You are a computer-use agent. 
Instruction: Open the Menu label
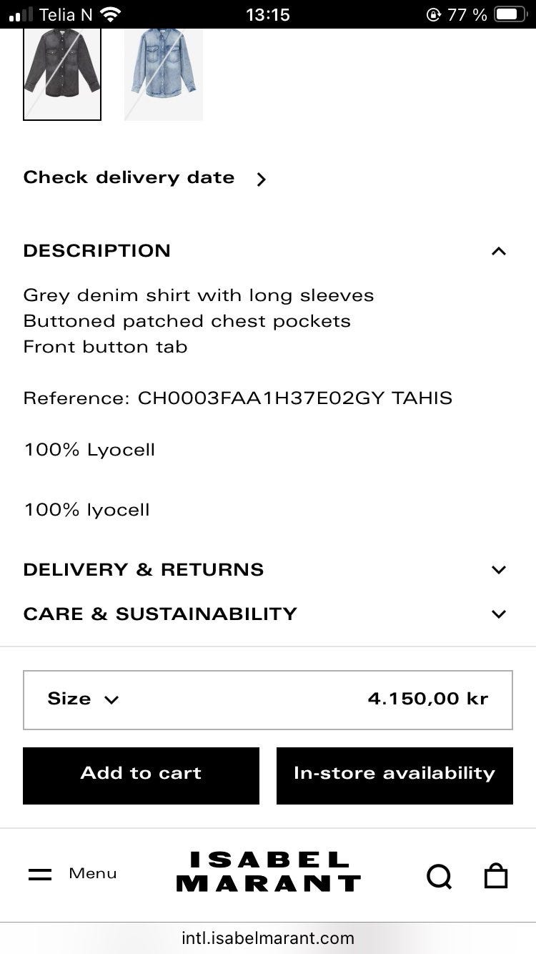coord(93,873)
